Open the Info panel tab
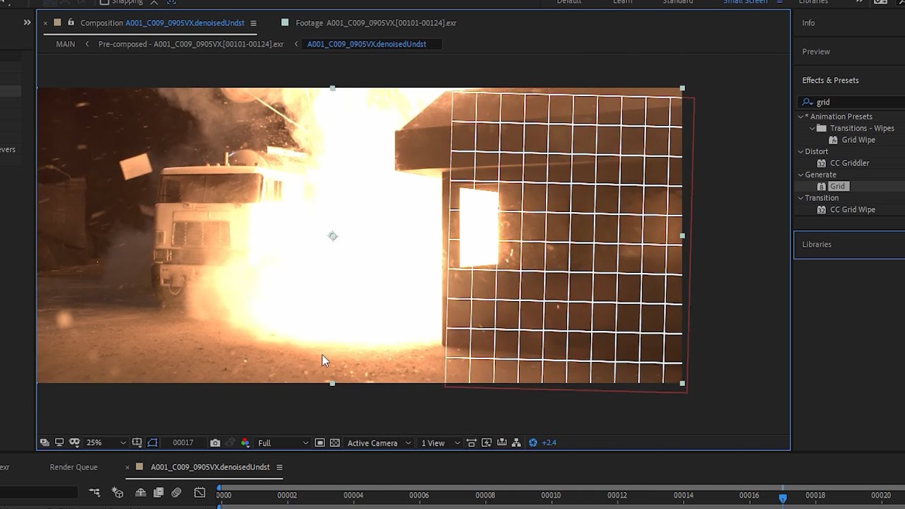The image size is (905, 509). (x=808, y=23)
